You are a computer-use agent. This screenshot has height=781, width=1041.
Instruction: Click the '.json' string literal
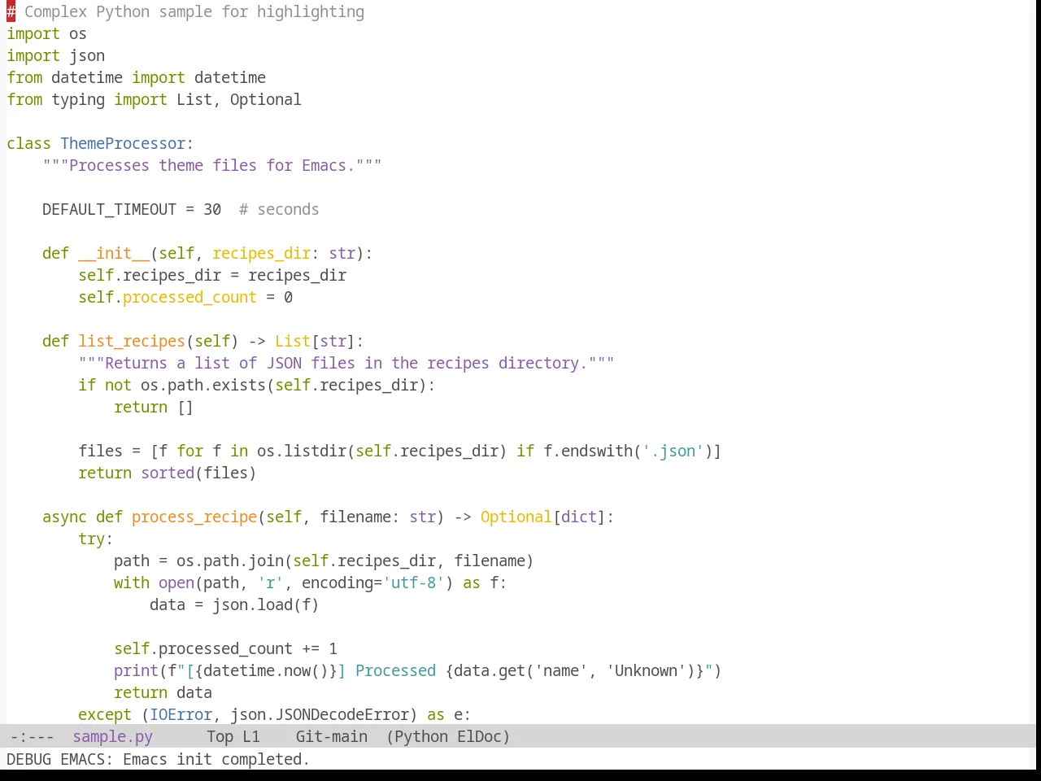[x=673, y=452]
